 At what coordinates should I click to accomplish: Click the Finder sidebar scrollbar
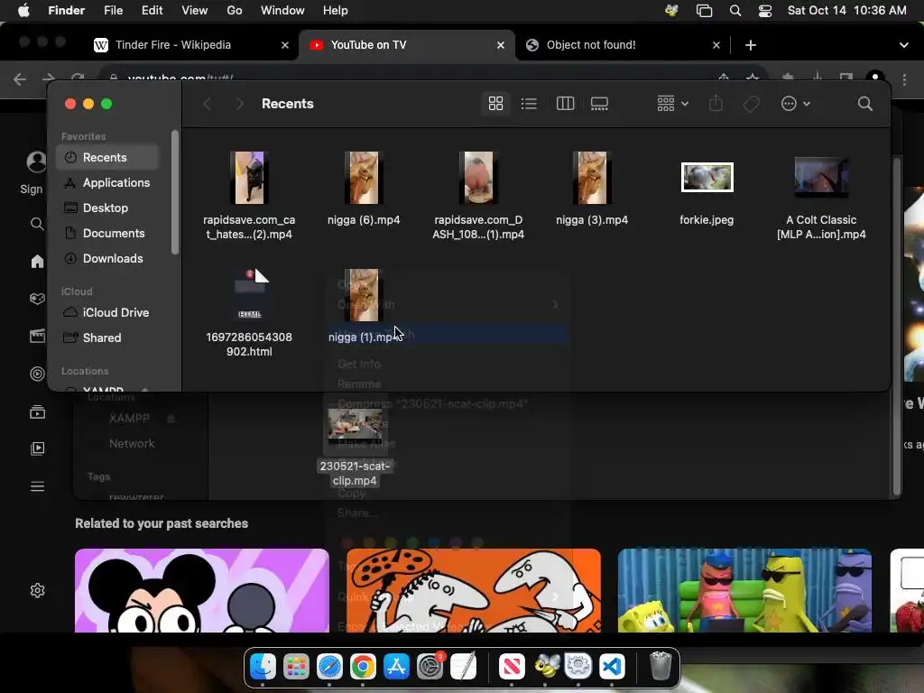[x=174, y=193]
